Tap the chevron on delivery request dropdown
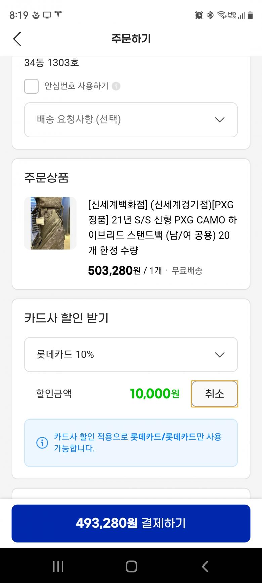This screenshot has height=583, width=262. point(220,120)
